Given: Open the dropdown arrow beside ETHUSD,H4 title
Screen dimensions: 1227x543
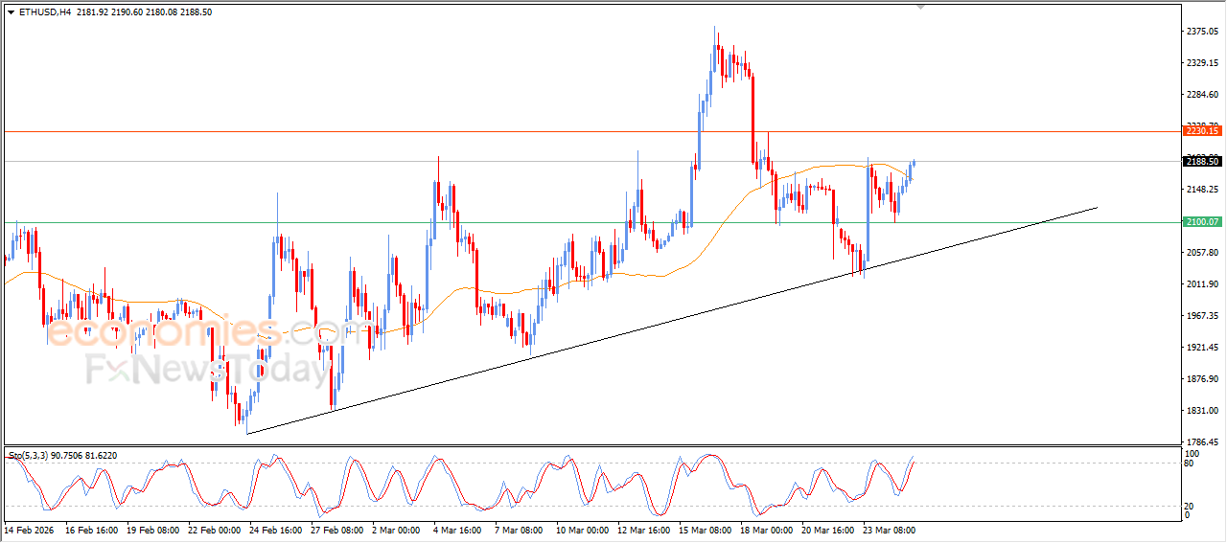Looking at the screenshot, I should pyautogui.click(x=11, y=12).
